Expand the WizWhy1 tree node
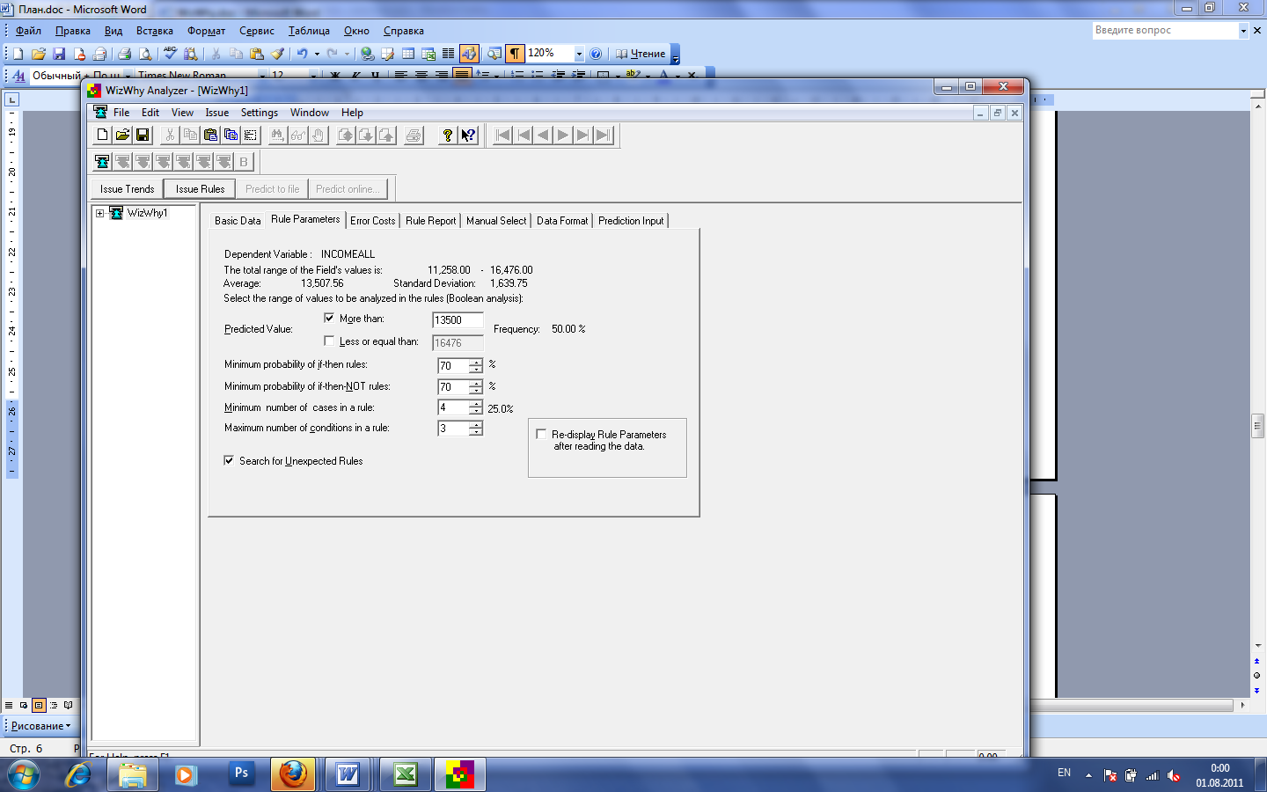This screenshot has width=1267, height=792. coord(99,213)
